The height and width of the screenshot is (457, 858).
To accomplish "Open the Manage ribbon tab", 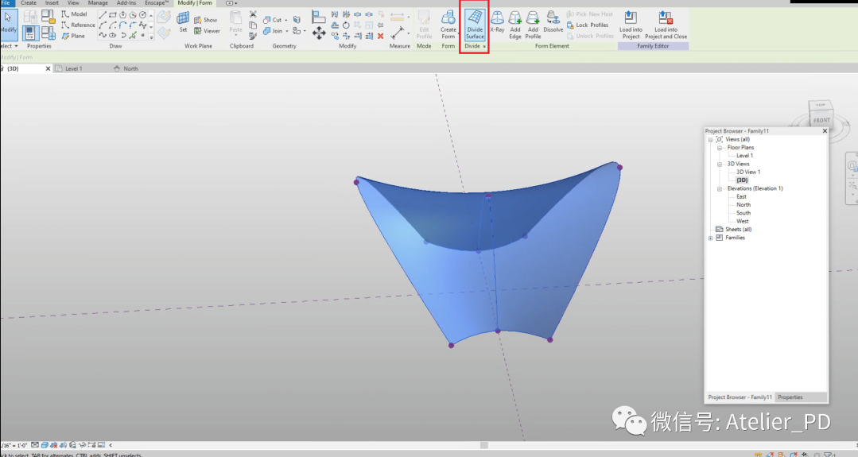I will (97, 3).
